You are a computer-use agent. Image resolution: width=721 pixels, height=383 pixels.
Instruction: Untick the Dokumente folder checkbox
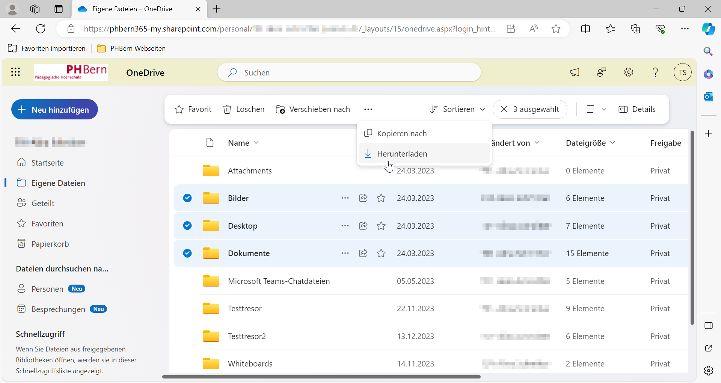pos(187,253)
